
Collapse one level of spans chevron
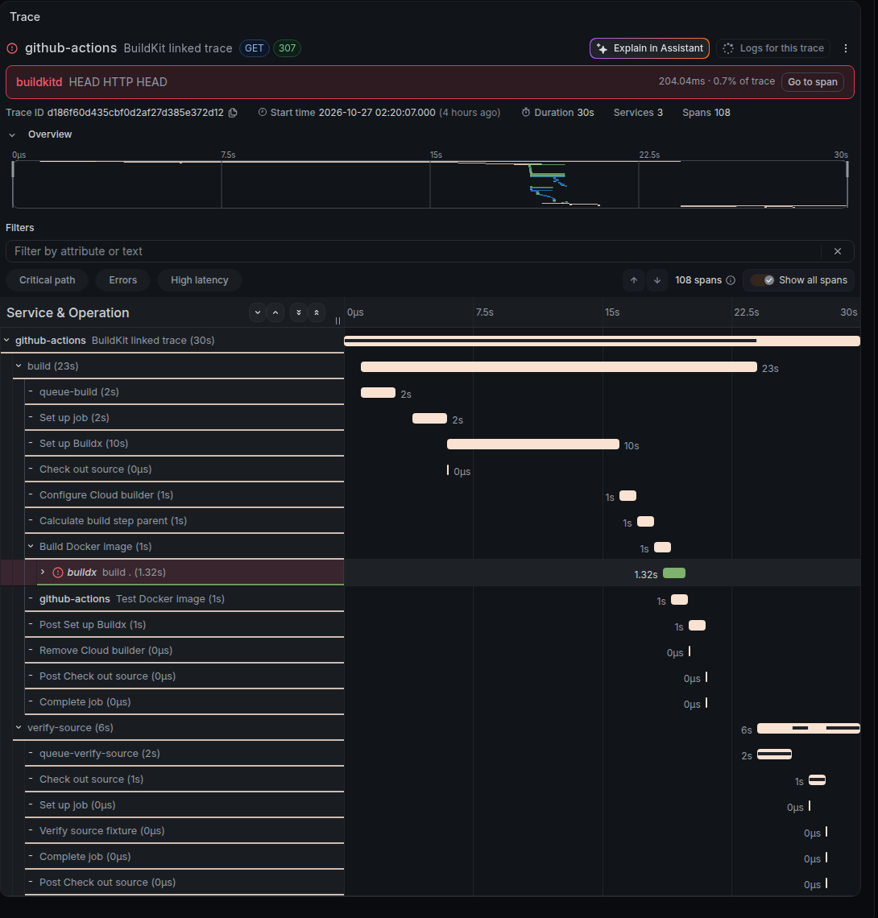275,312
